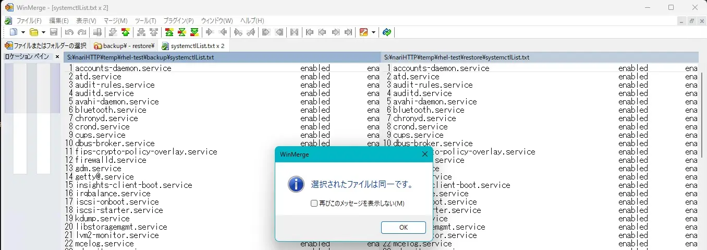Click OK in WinMerge dialog

(x=403, y=228)
